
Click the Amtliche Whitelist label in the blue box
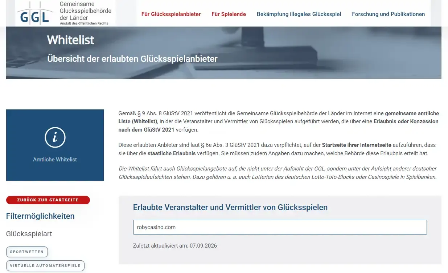coord(55,160)
